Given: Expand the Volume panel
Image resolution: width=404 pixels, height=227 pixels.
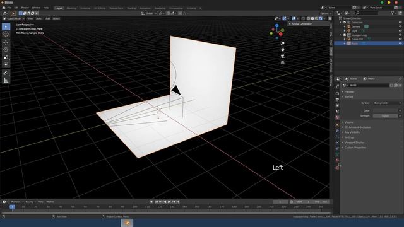Looking at the screenshot, I should click(349, 122).
